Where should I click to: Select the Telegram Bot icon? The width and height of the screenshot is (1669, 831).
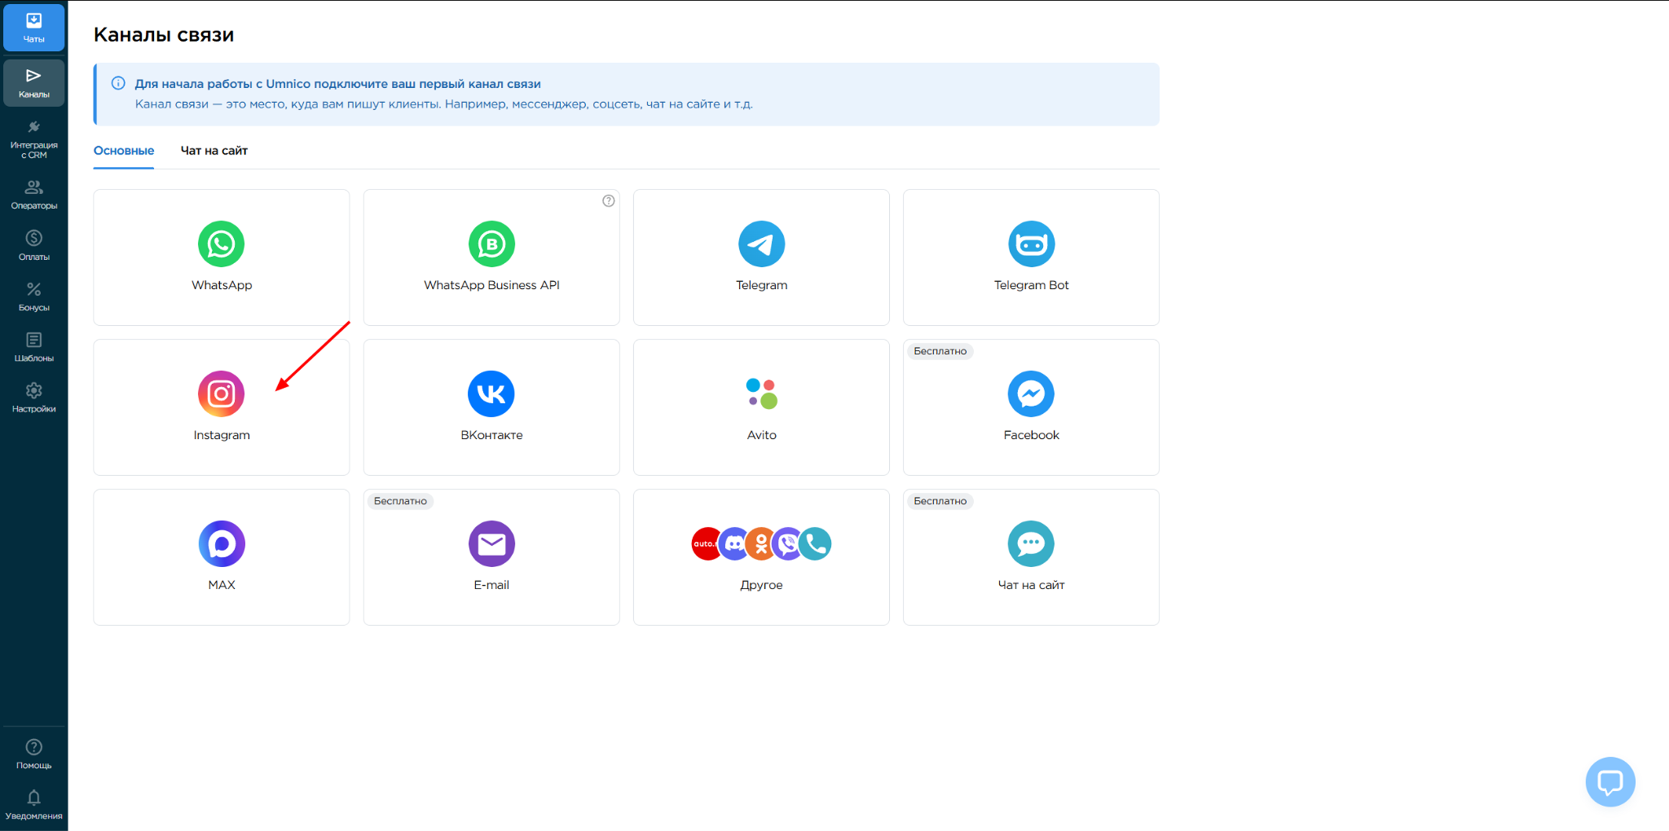click(1030, 244)
